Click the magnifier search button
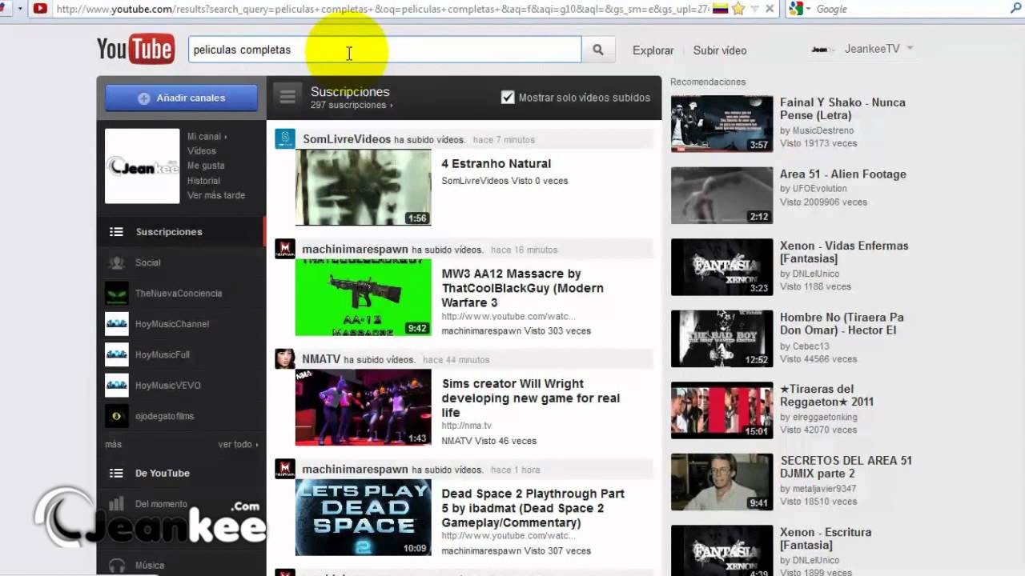 pos(597,50)
